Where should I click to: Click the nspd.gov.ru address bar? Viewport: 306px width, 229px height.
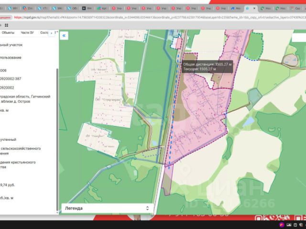coord(159,17)
